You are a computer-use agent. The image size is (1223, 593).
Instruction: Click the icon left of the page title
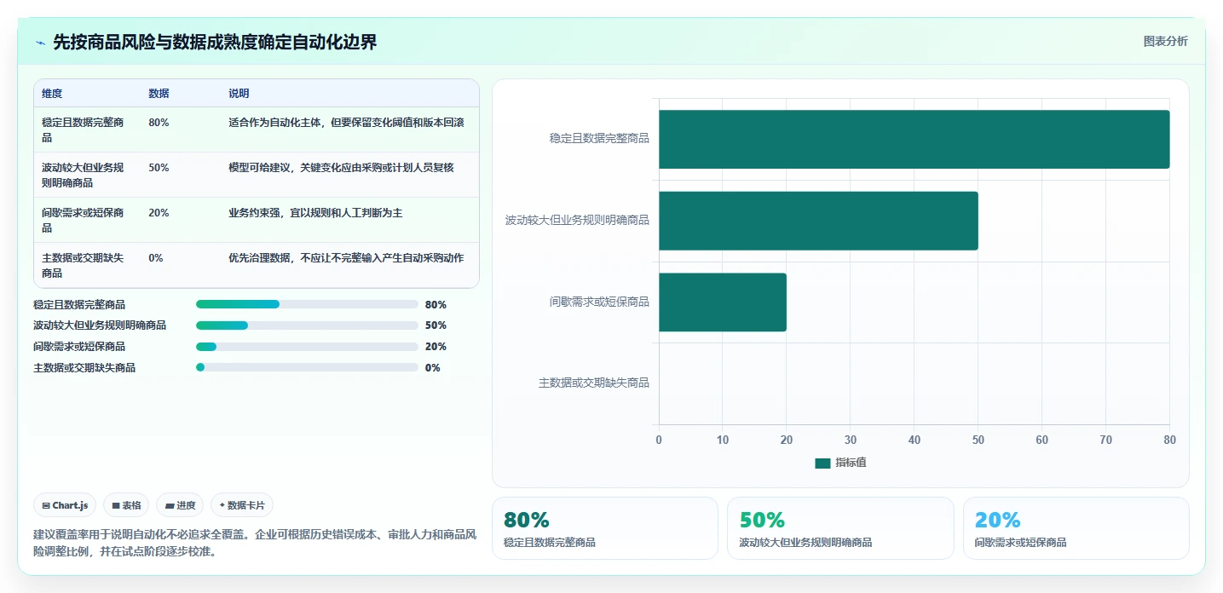[x=40, y=43]
